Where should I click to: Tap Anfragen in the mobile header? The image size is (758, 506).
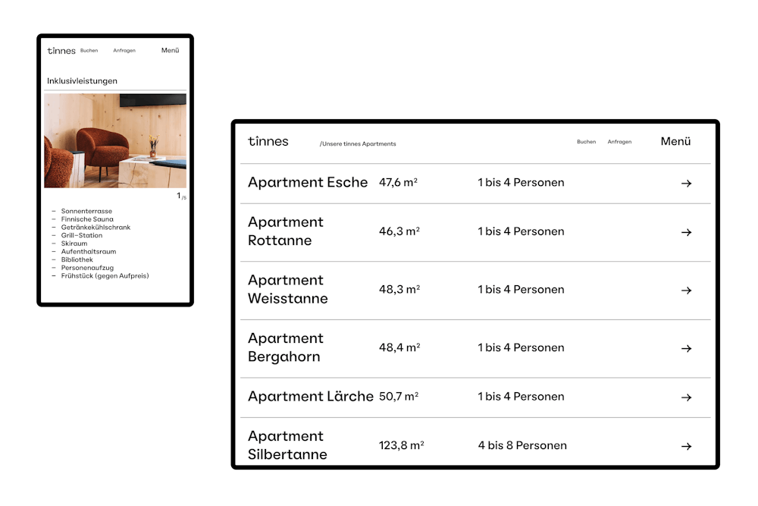pyautogui.click(x=124, y=51)
